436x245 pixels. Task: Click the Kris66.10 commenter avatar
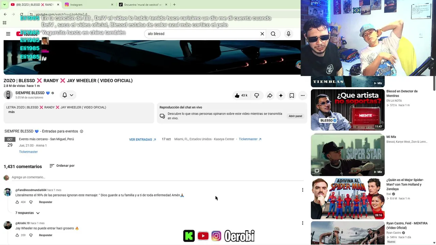click(7, 225)
